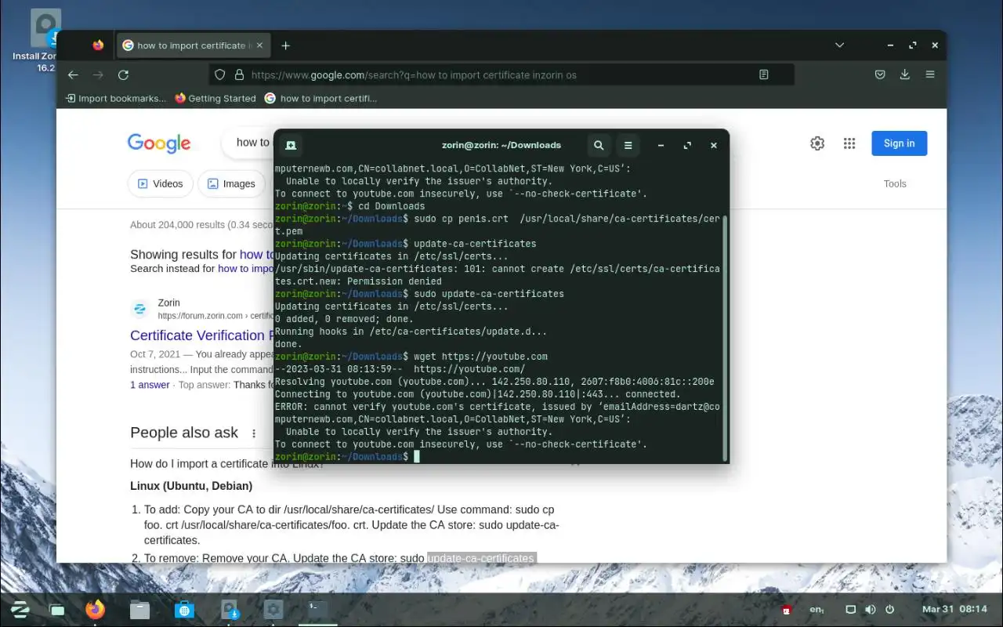The height and width of the screenshot is (627, 1003).
Task: Open the volume control tray icon
Action: pyautogui.click(x=870, y=609)
